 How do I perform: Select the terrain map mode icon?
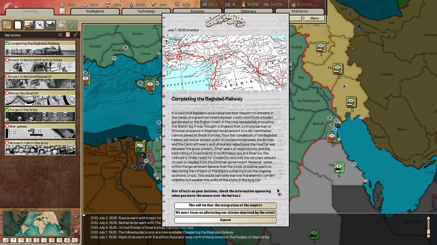[6, 240]
